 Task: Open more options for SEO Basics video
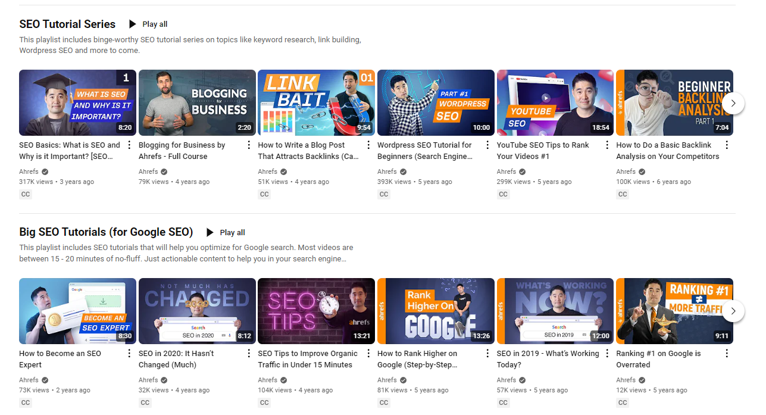coord(129,145)
